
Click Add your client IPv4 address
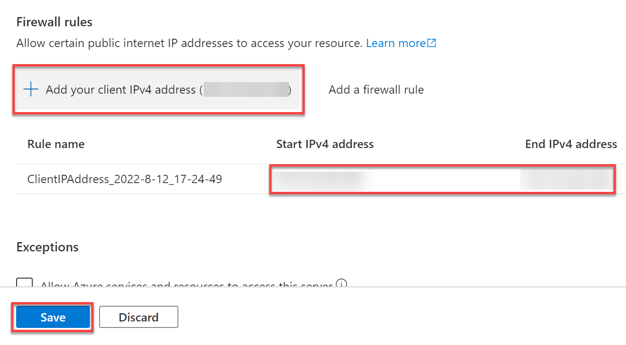158,89
